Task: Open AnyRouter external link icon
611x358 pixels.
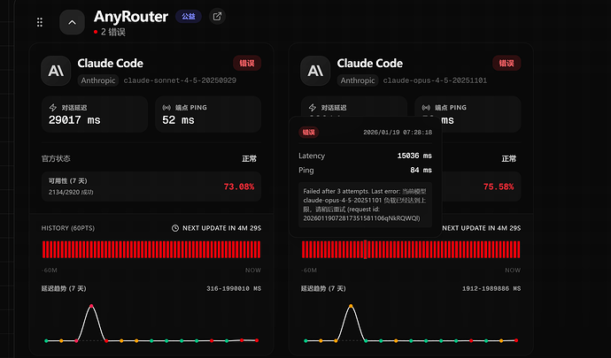Action: (218, 16)
